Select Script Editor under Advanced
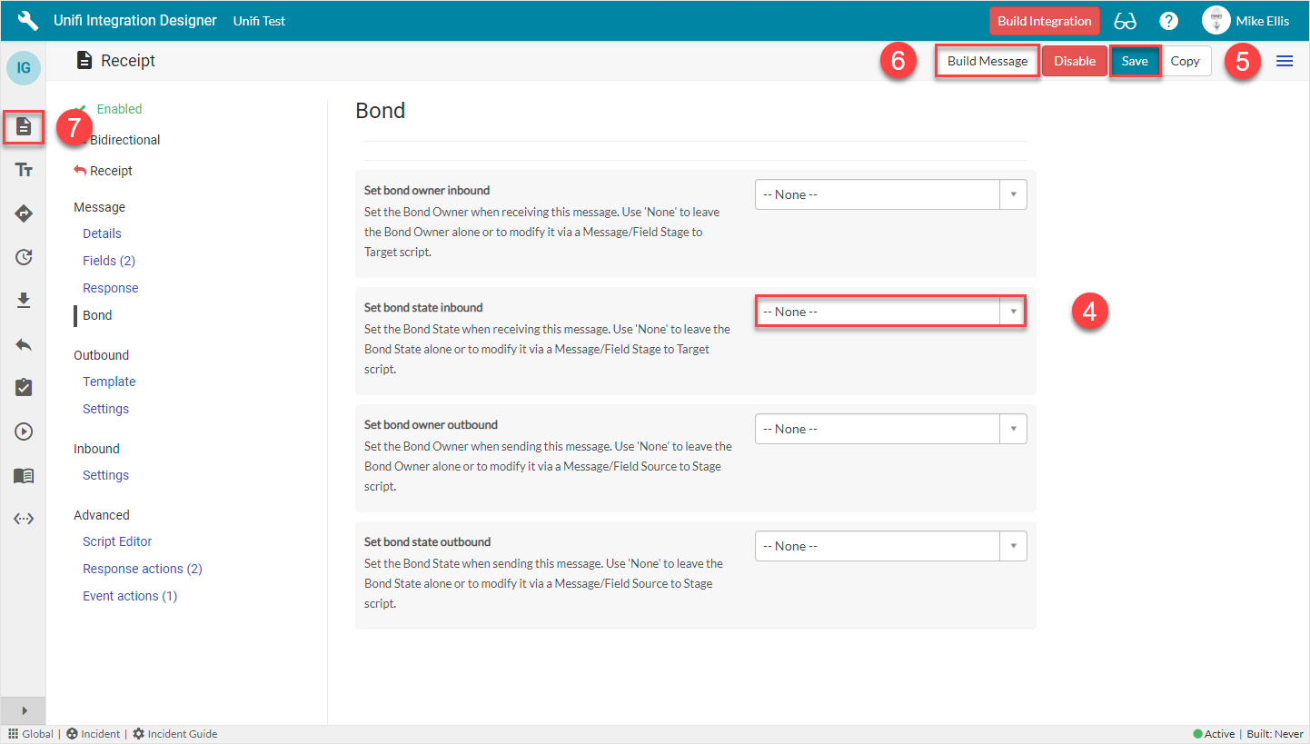Viewport: 1310px width, 744px height. pyautogui.click(x=116, y=541)
